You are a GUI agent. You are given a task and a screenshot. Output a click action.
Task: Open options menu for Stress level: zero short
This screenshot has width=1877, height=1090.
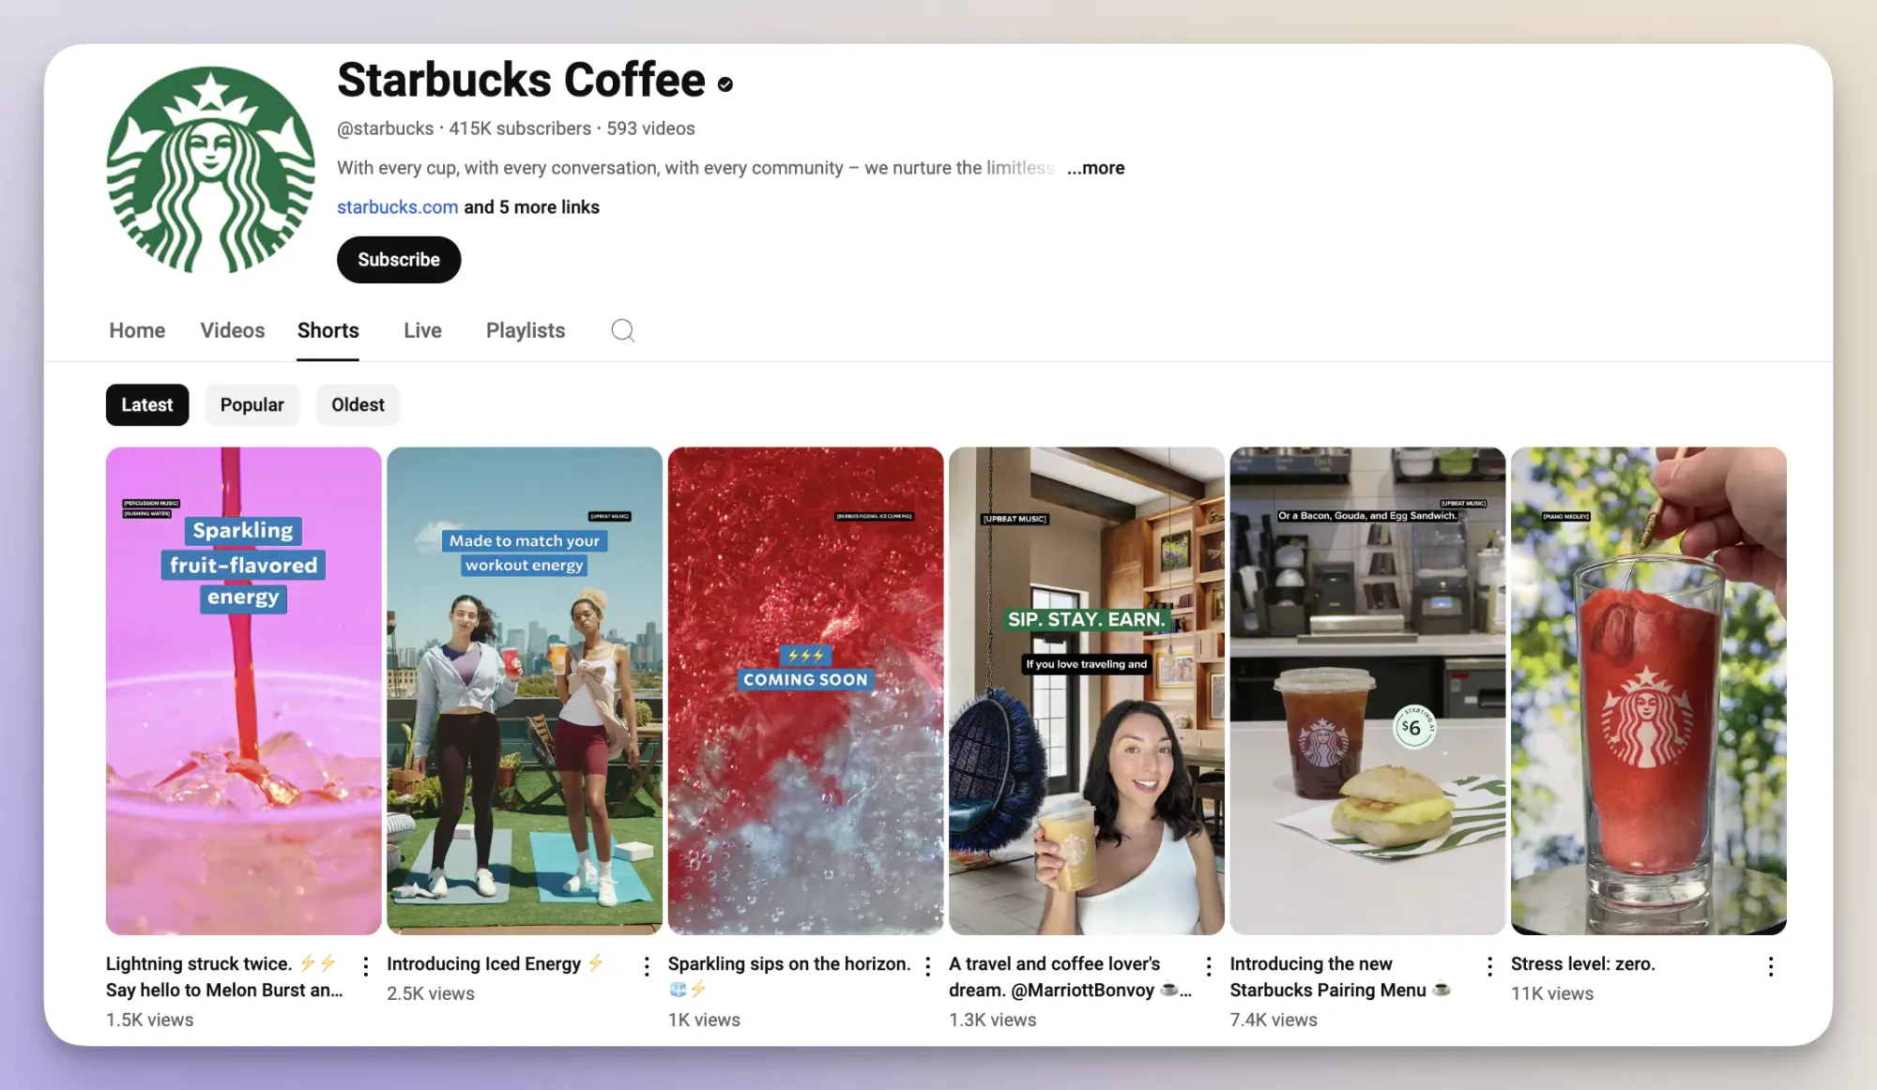coord(1771,965)
